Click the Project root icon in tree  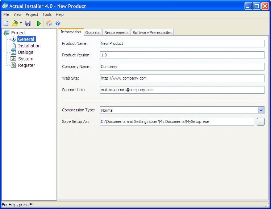click(x=7, y=33)
